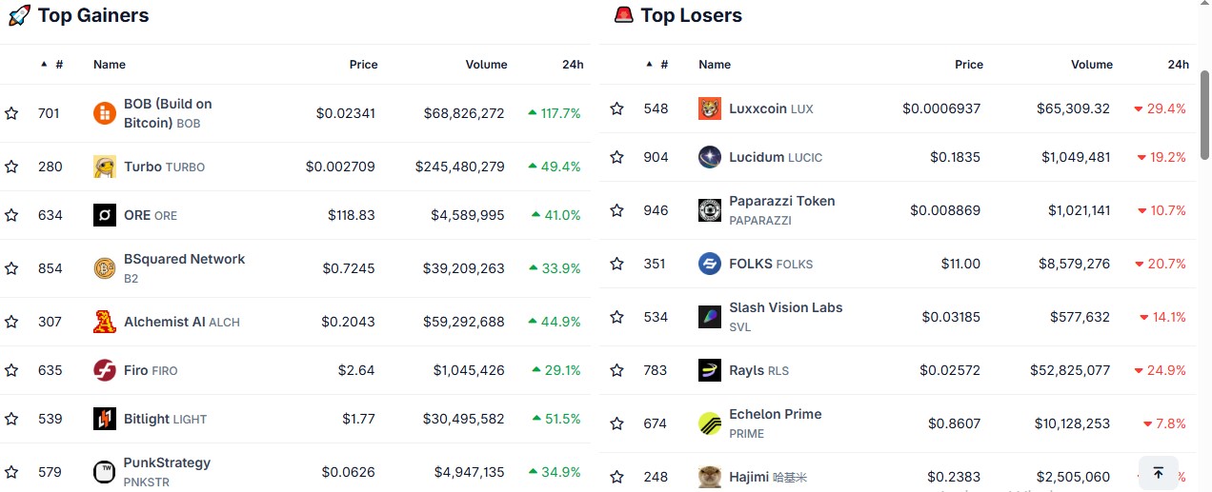Sort Top Gainers by Volume column
Viewport: 1212px width, 492px height.
(x=486, y=65)
